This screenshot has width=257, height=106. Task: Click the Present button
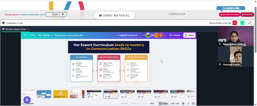[x=175, y=35]
